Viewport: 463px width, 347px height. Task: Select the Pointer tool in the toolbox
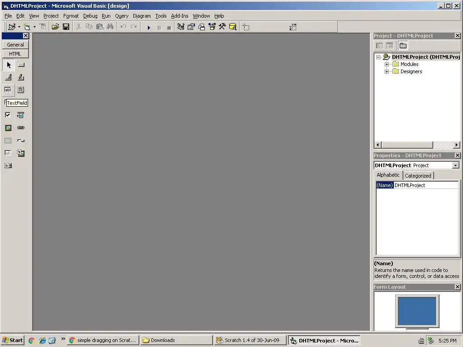9,65
